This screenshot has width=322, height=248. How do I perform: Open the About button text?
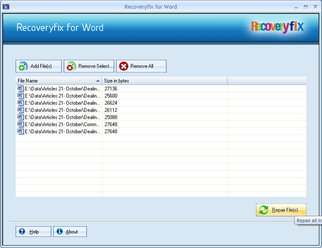tap(72, 232)
